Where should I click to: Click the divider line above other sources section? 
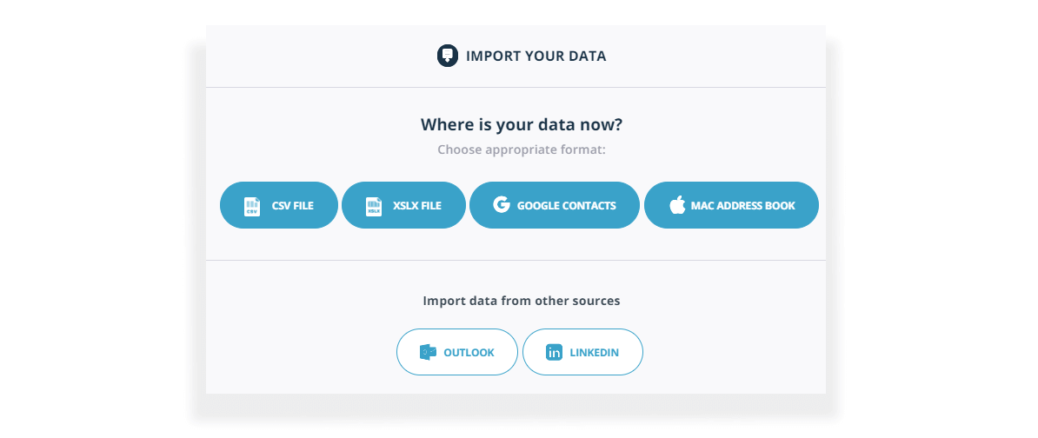point(516,260)
